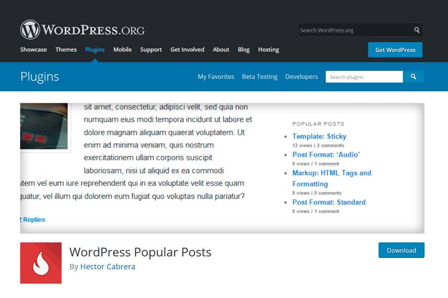448x298 pixels.
Task: Open the Get Involved menu item
Action: pyautogui.click(x=188, y=50)
